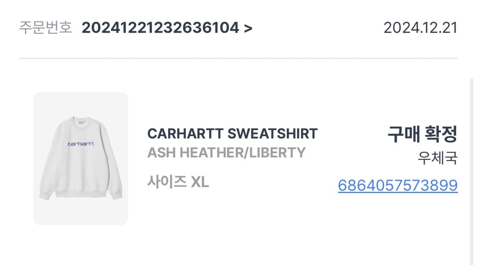Select the XL size value
477x265 pixels.
coord(200,182)
